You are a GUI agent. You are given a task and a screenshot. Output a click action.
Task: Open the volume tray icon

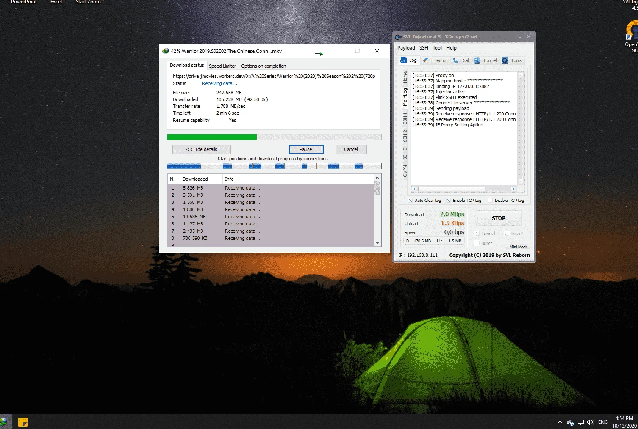coord(590,422)
